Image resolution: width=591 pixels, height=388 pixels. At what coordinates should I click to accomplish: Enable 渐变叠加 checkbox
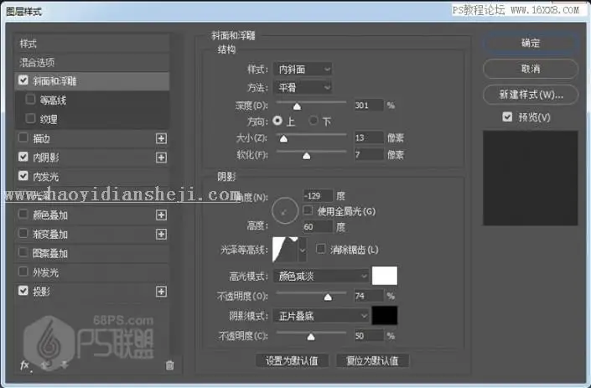tap(23, 233)
